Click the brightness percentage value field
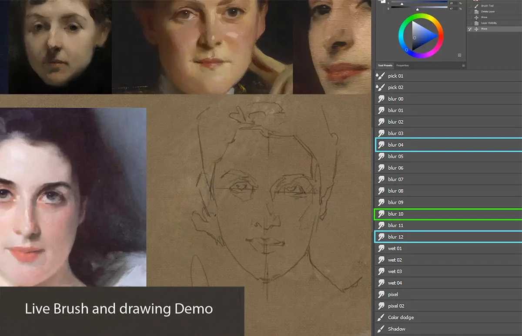The height and width of the screenshot is (336, 522). [453, 9]
